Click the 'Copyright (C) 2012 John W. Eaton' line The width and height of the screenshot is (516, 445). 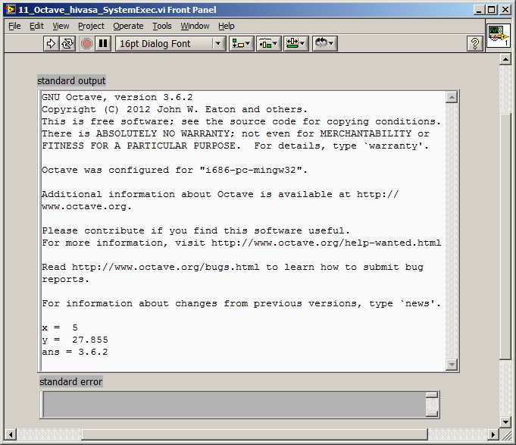(174, 110)
